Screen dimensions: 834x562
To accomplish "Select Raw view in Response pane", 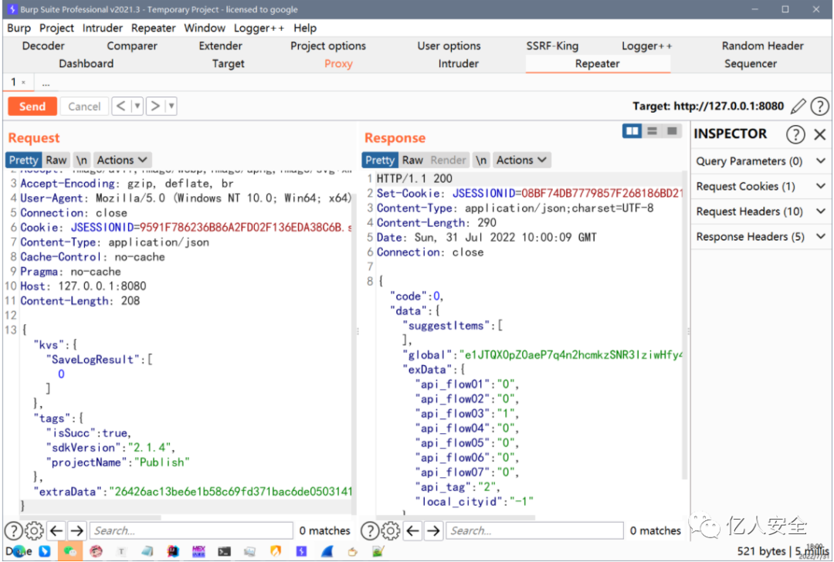I will coord(412,160).
